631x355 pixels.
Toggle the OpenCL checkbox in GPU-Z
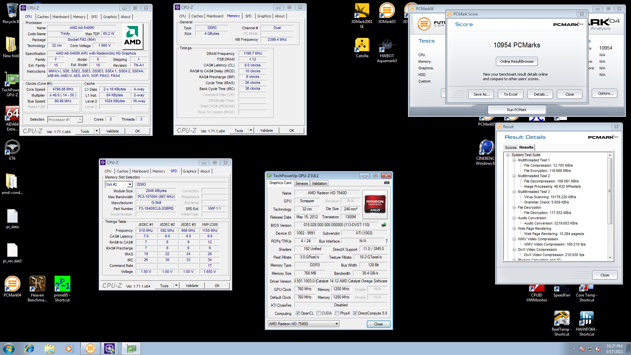(x=298, y=313)
